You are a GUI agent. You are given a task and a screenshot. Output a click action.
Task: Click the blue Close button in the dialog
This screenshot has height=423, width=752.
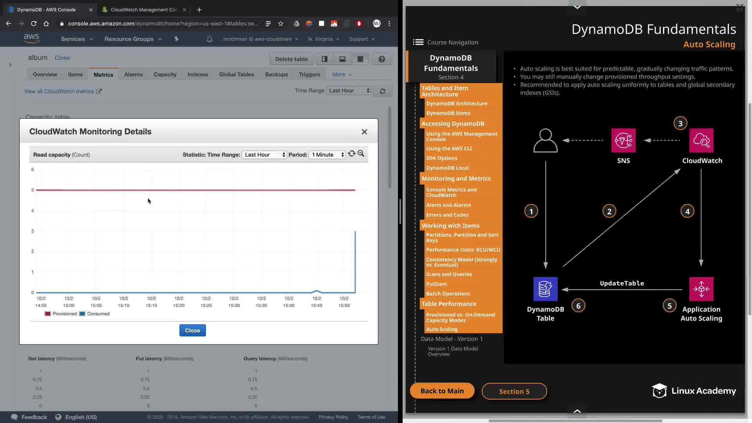pos(192,331)
